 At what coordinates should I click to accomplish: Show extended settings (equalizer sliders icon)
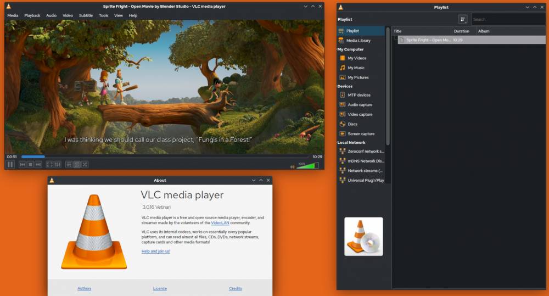[58, 164]
